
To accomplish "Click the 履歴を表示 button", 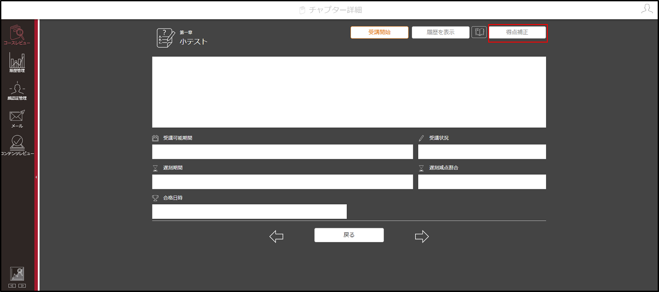I will (441, 32).
